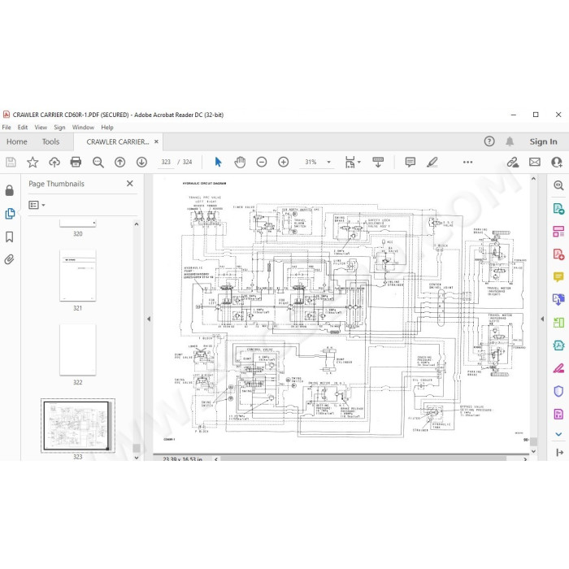Open the Organize Pages tool in right panel
The width and height of the screenshot is (569, 569).
click(558, 231)
